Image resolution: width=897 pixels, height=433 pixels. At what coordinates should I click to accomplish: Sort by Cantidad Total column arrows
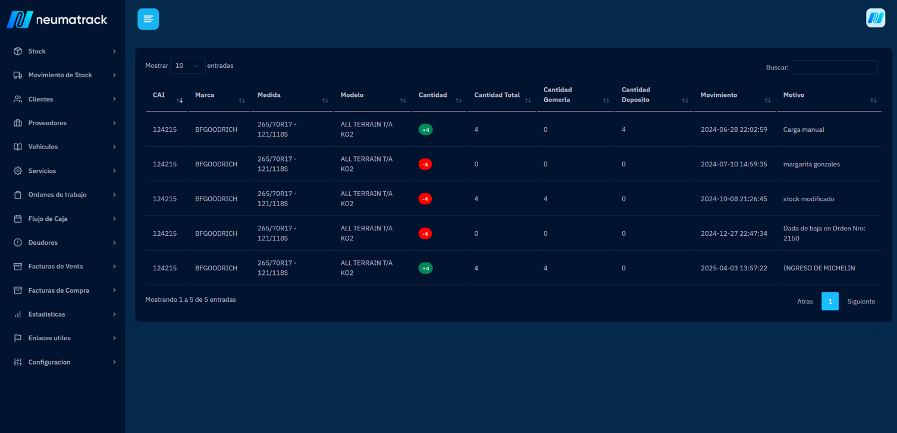coord(528,100)
